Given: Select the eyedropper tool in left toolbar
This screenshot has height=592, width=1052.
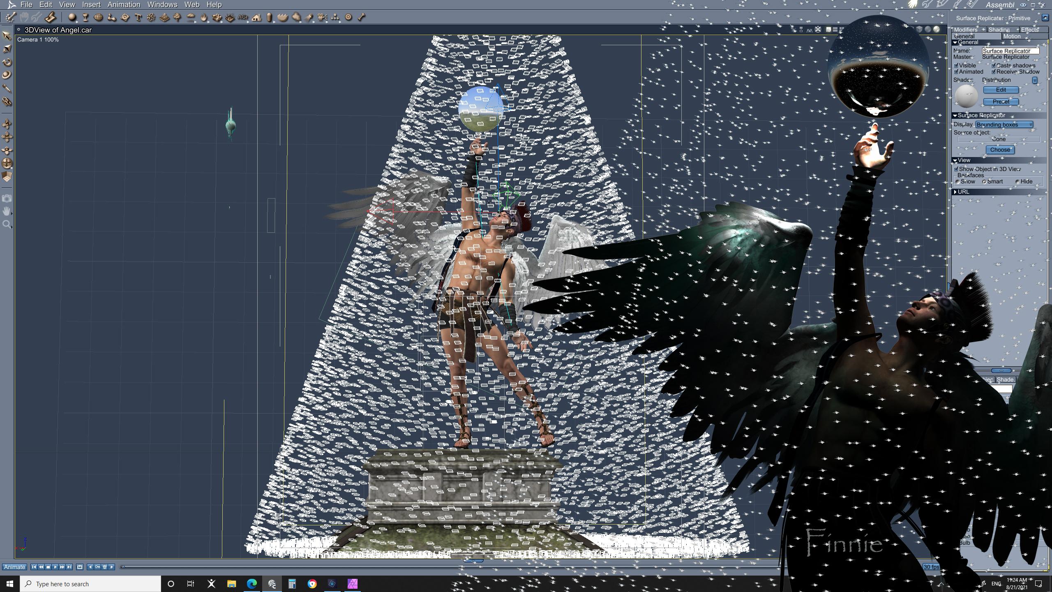Looking at the screenshot, I should pos(7,88).
